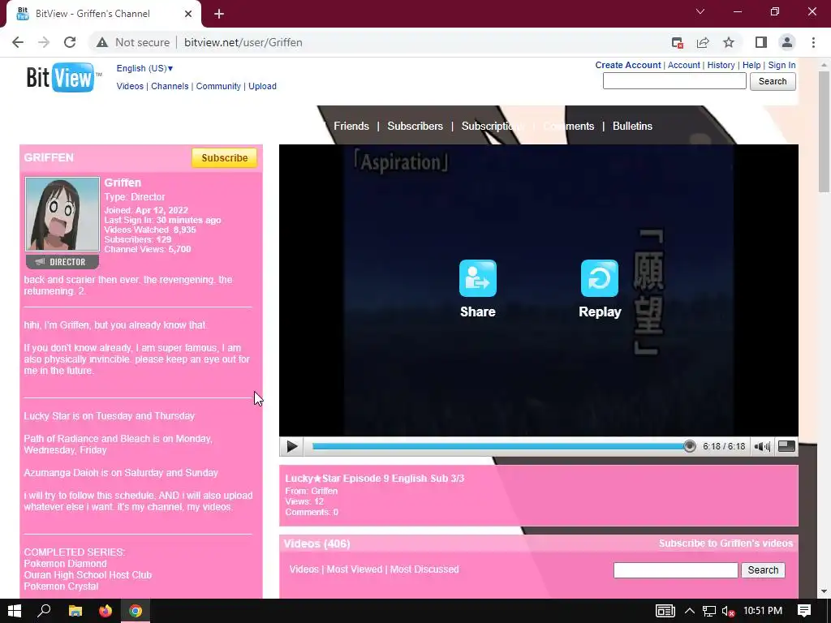This screenshot has height=623, width=831.
Task: Open a new browser tab with the plus
Action: [219, 14]
